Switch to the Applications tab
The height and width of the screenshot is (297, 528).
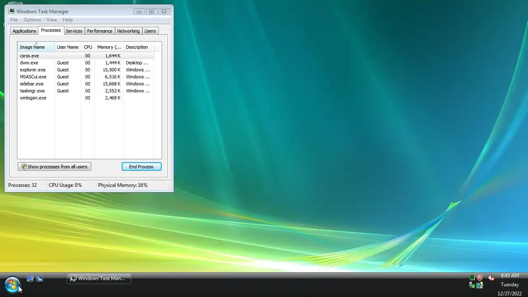[24, 31]
